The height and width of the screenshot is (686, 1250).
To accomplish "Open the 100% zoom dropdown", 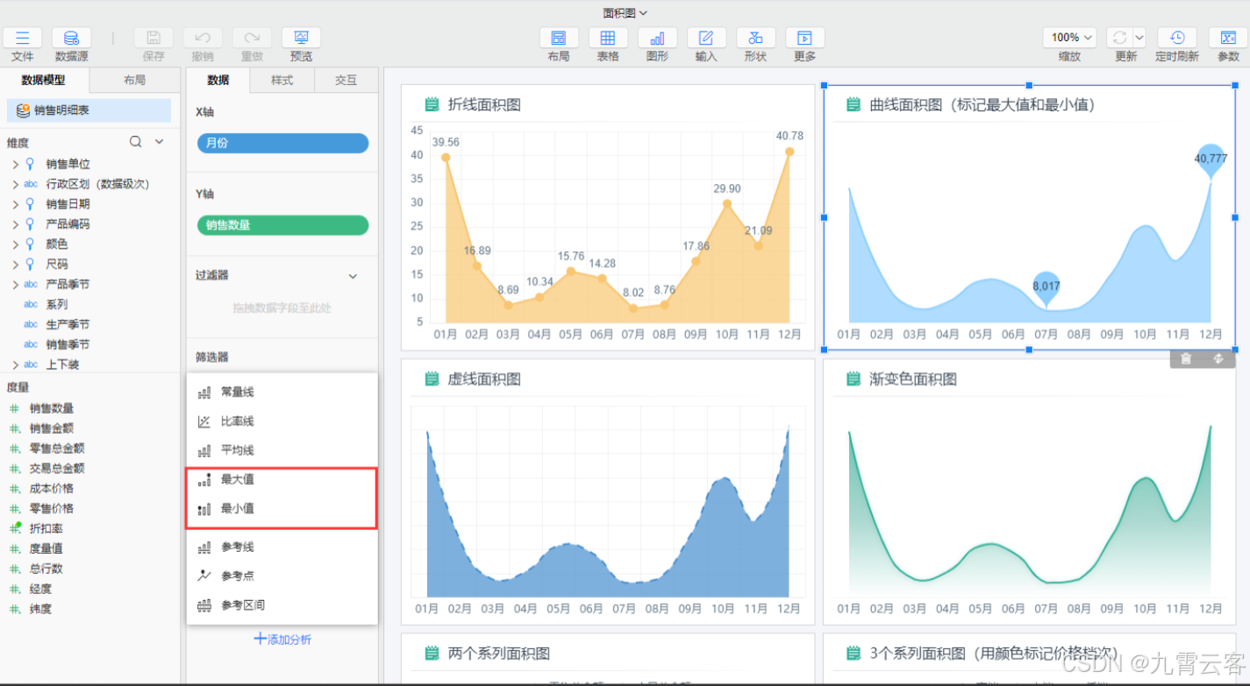I will point(1070,38).
